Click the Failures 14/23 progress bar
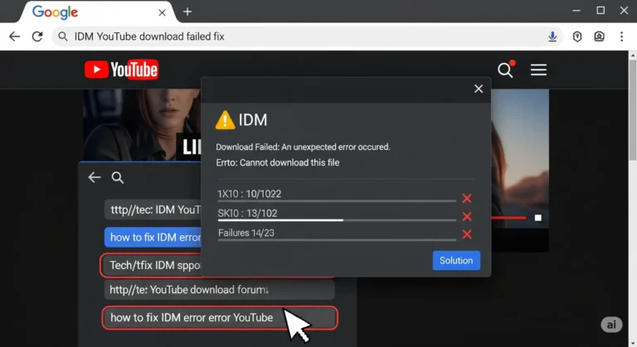The image size is (637, 347). click(337, 240)
